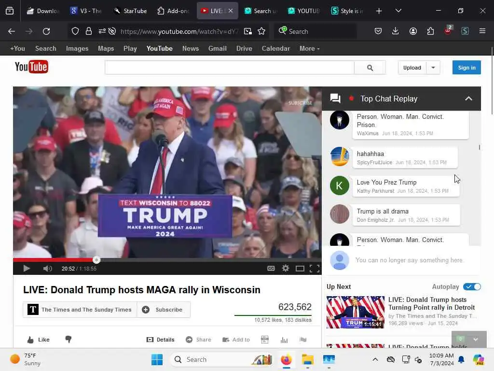Image resolution: width=494 pixels, height=371 pixels.
Task: Switch to the StarTube tab
Action: [130, 11]
